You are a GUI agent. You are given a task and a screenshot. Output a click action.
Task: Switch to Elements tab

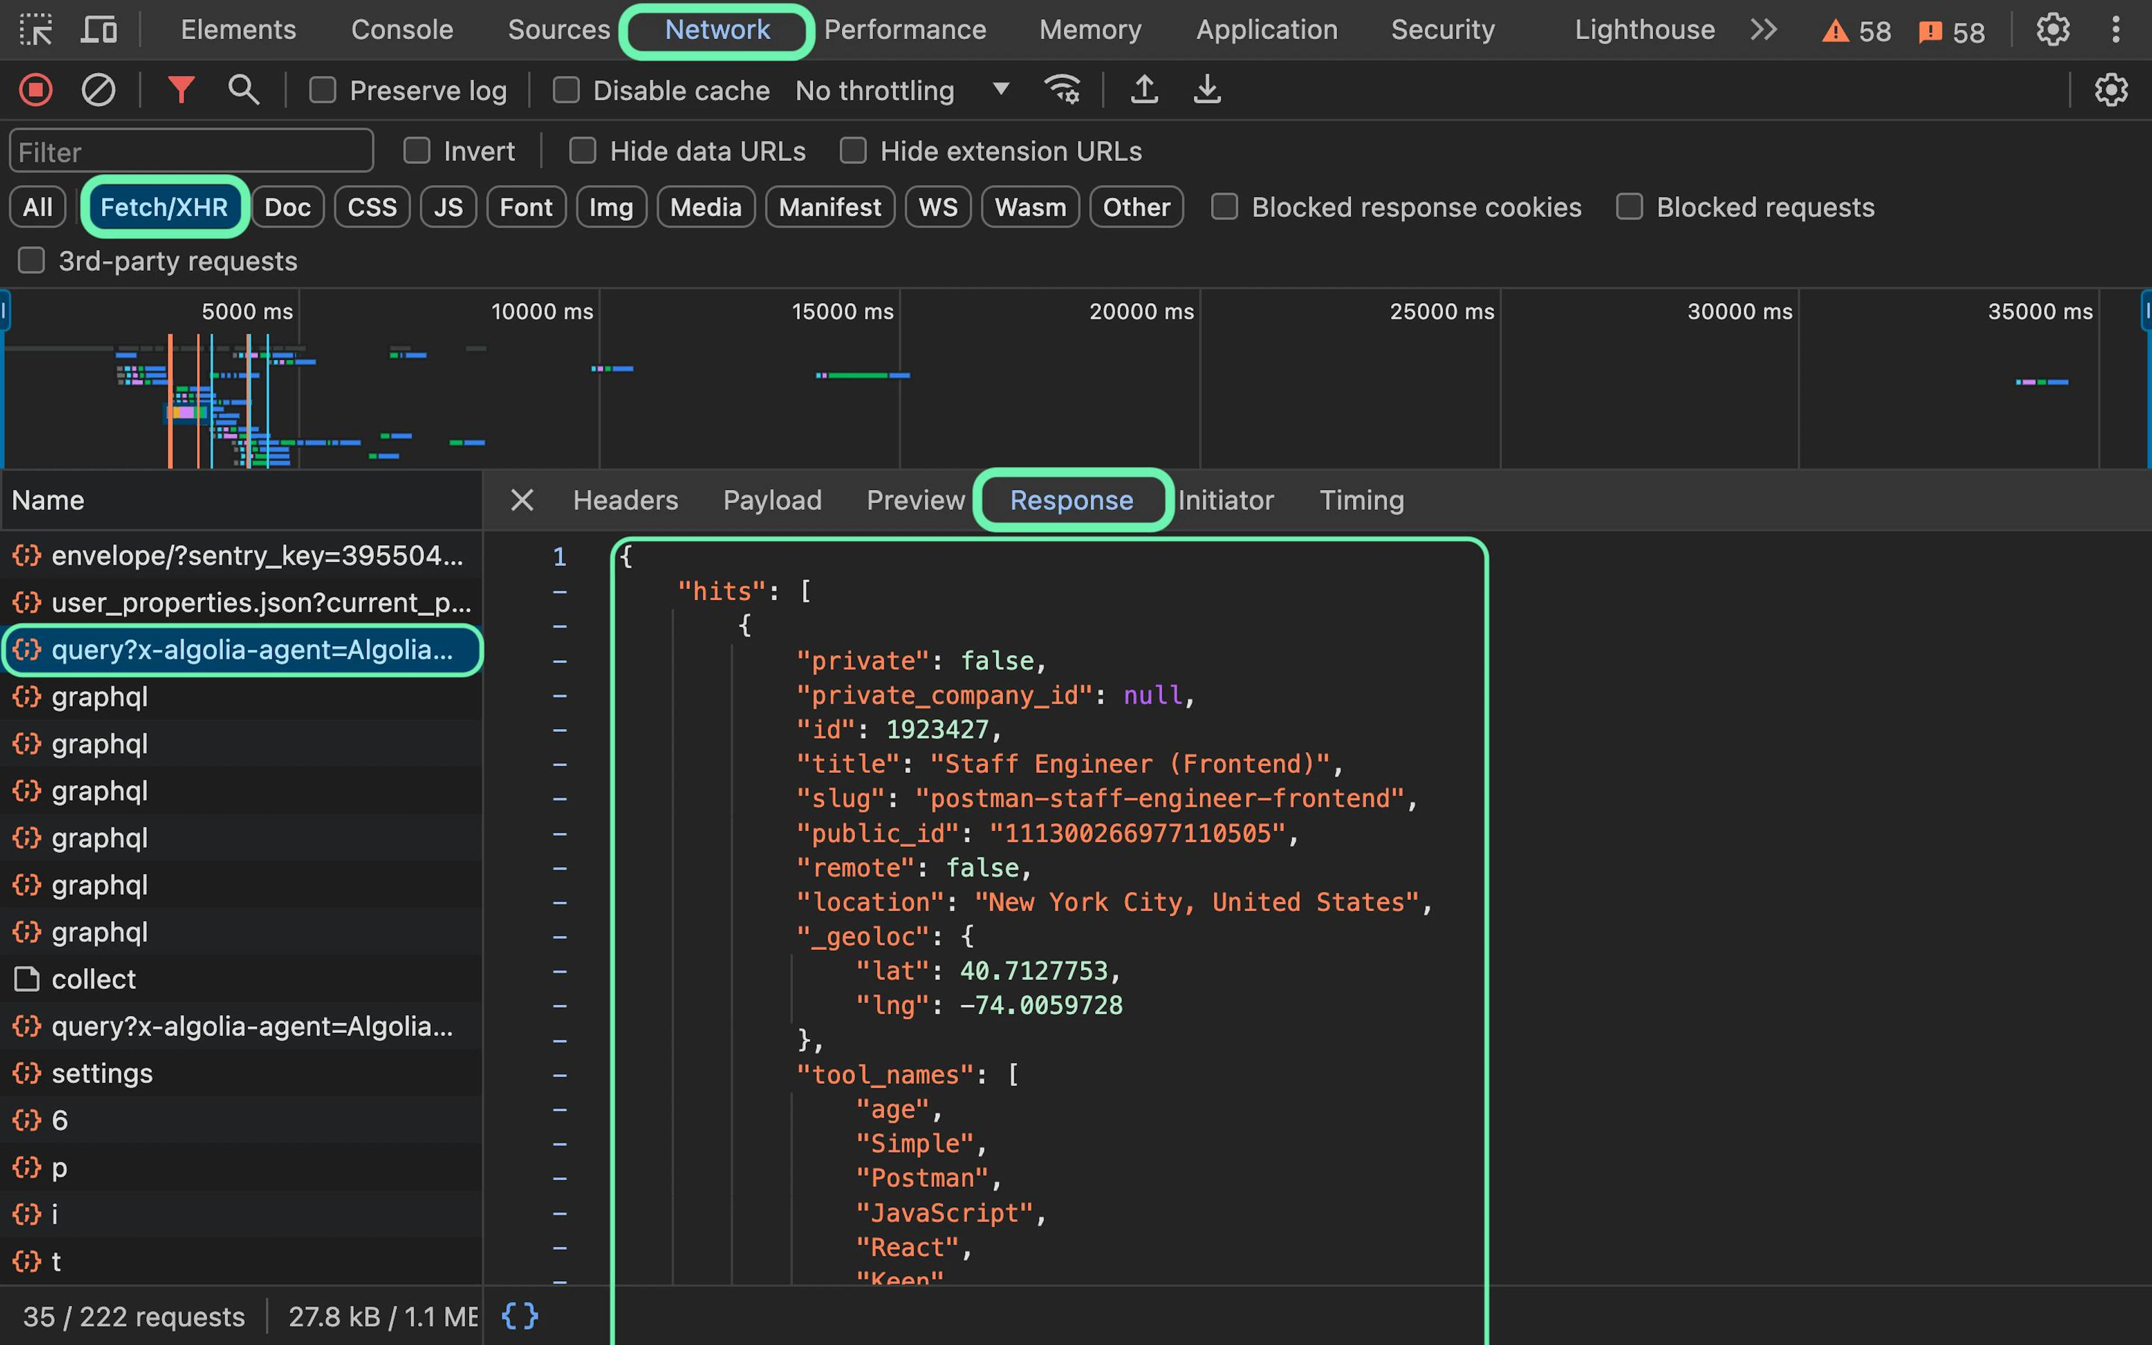click(x=238, y=30)
